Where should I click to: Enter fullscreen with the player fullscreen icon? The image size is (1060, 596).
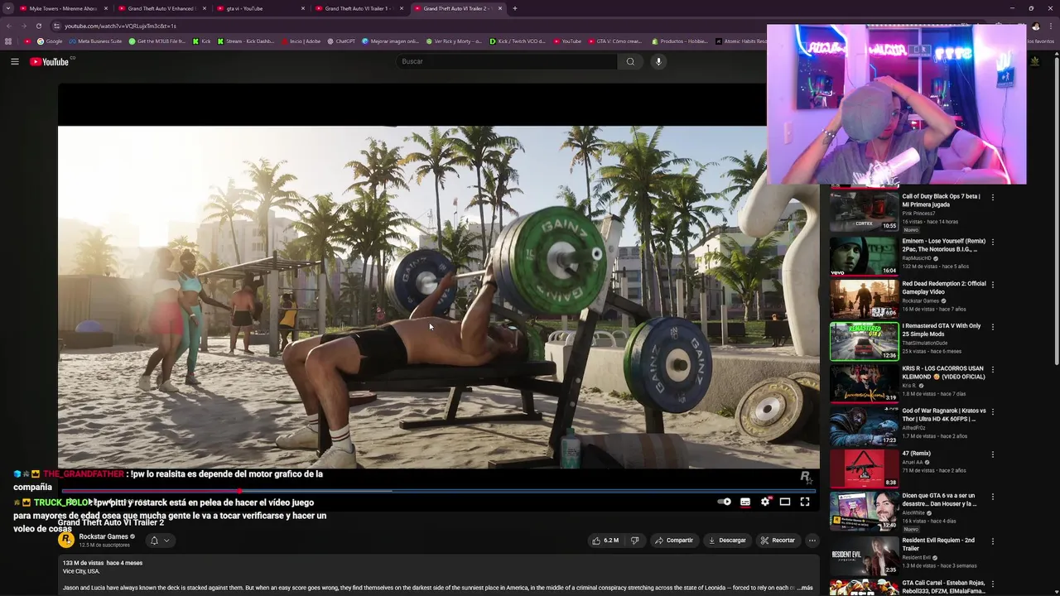pyautogui.click(x=805, y=502)
